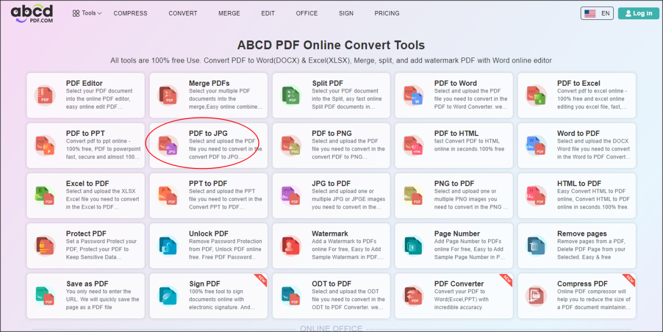Open the Watermark title link
The height and width of the screenshot is (332, 663).
point(331,234)
